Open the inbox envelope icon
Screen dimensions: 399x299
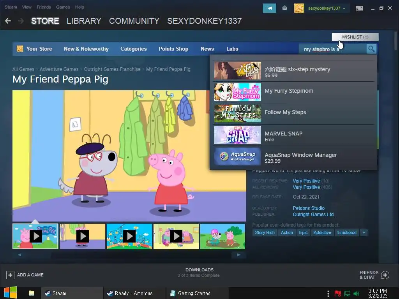pos(284,8)
